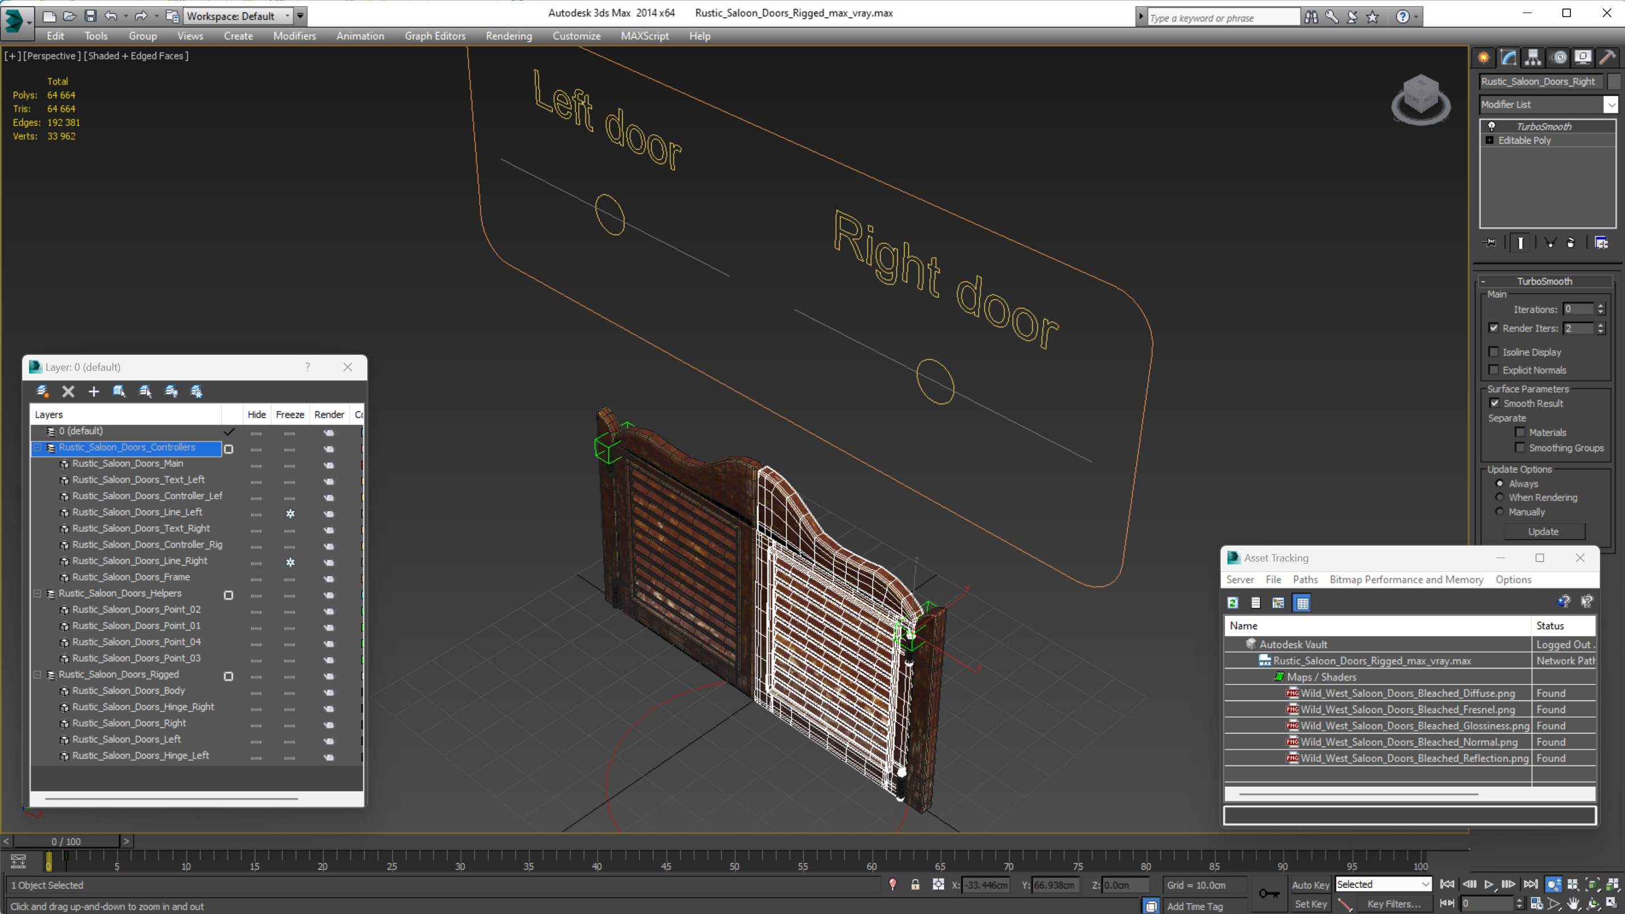Open the Create command panel tab

[x=1484, y=58]
